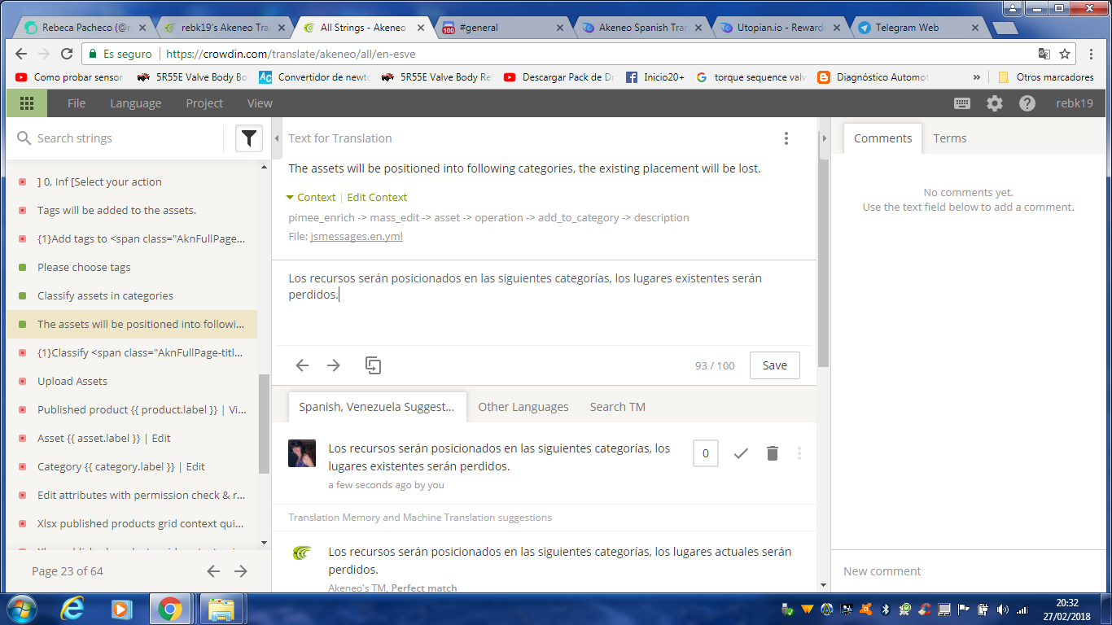1112x625 pixels.
Task: Open the strings filter funnel button
Action: 249,138
